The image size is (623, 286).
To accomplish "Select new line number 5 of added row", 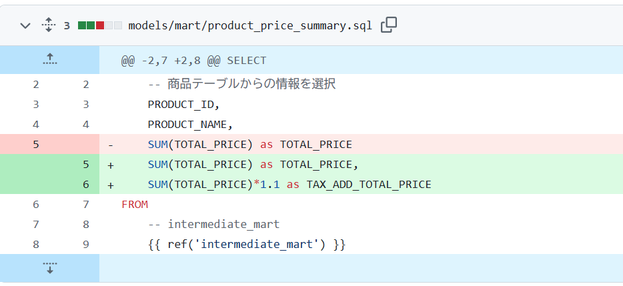I will click(x=86, y=165).
